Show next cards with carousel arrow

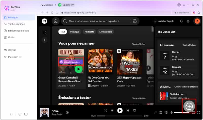click(148, 68)
